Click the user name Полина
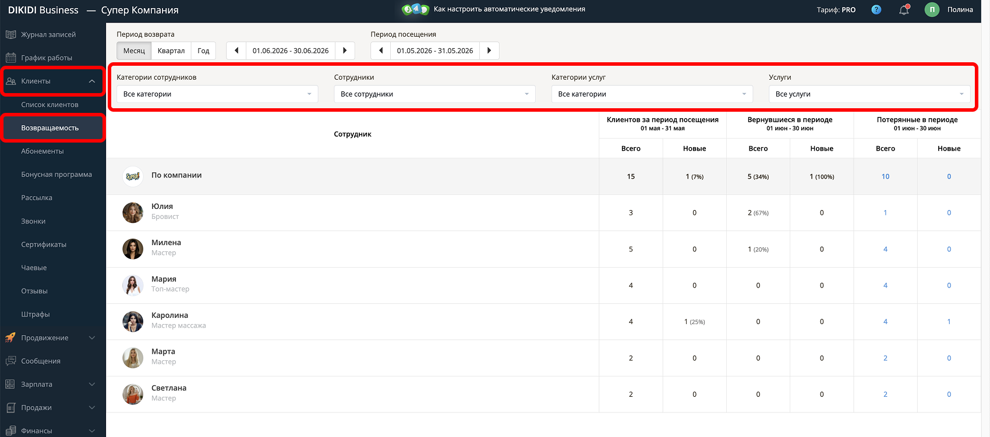This screenshot has height=437, width=990. coord(960,9)
